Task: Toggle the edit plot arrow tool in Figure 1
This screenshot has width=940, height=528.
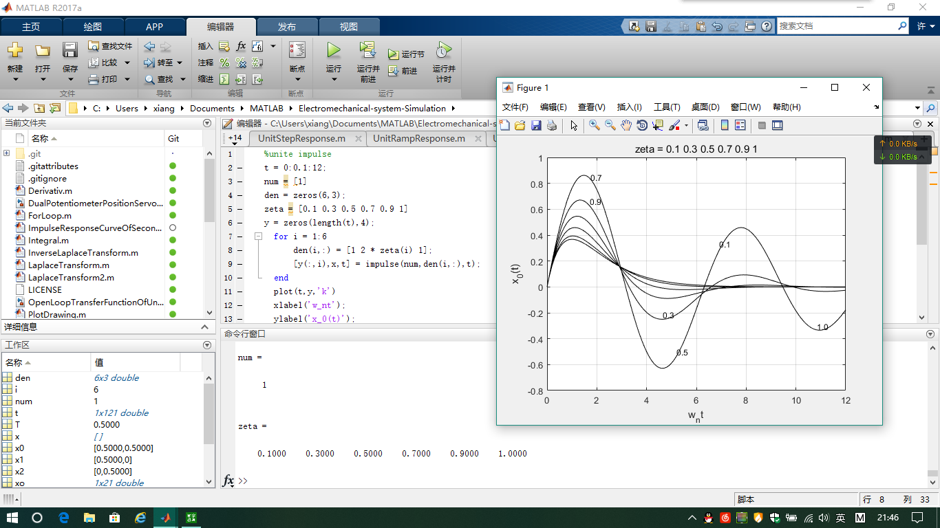Action: (574, 125)
